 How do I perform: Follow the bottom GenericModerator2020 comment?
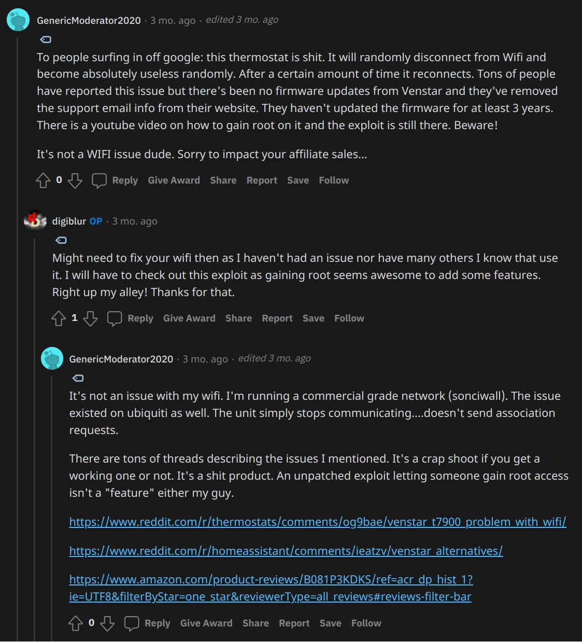pos(366,623)
